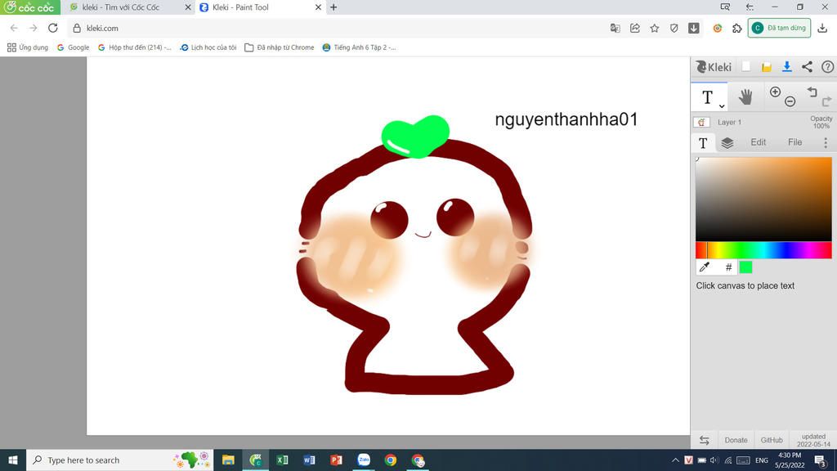Image resolution: width=837 pixels, height=471 pixels.
Task: Click the share image icon
Action: pos(807,67)
